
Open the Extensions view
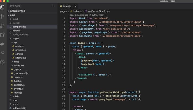(x=2, y=35)
